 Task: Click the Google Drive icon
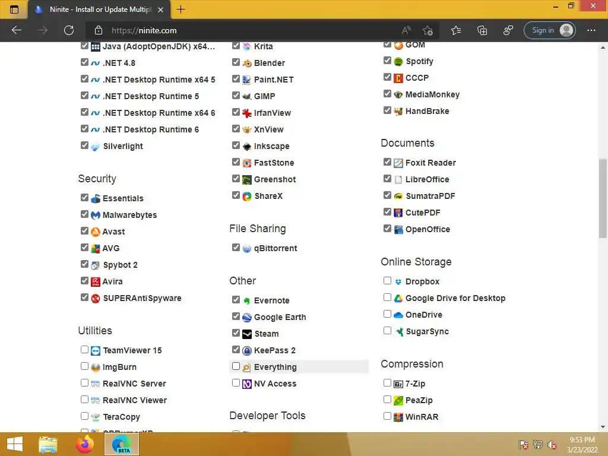tap(398, 299)
